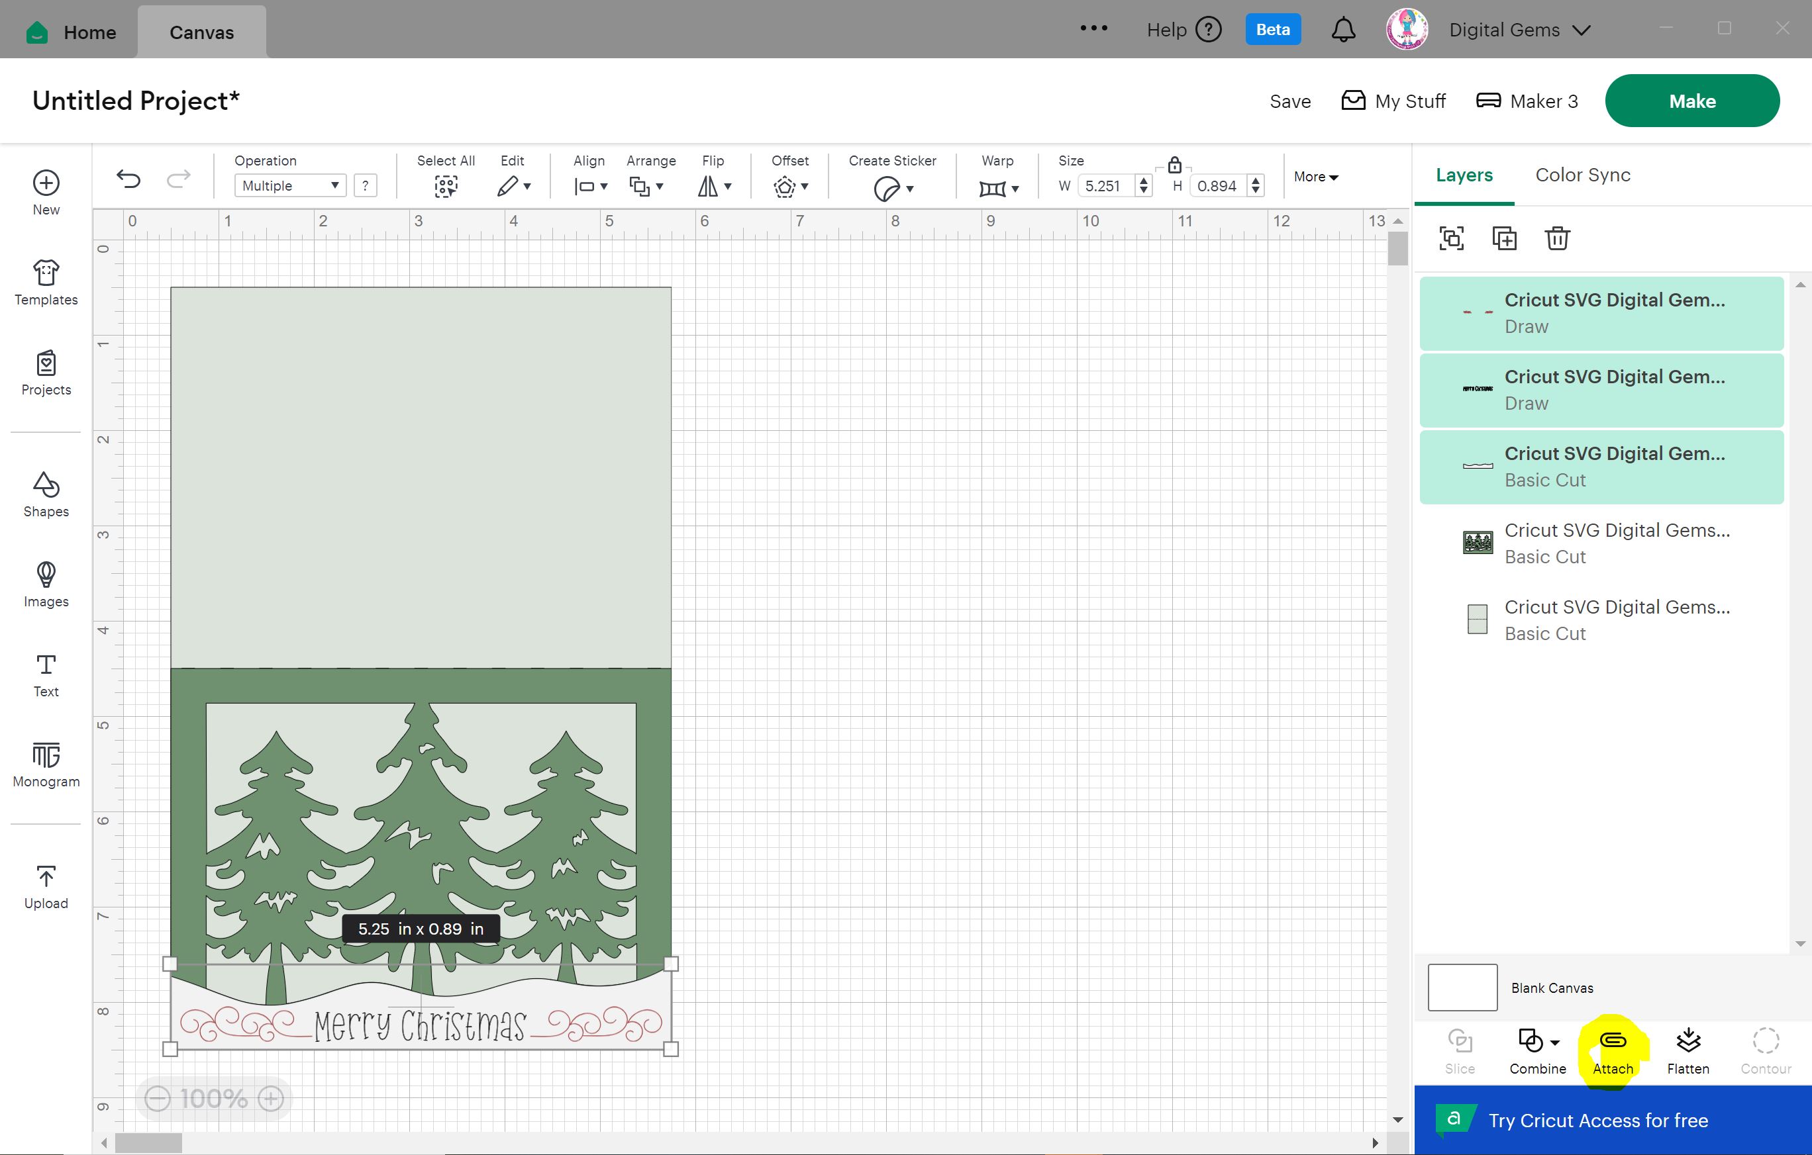Click the delete trash can icon
This screenshot has width=1812, height=1155.
(x=1557, y=238)
